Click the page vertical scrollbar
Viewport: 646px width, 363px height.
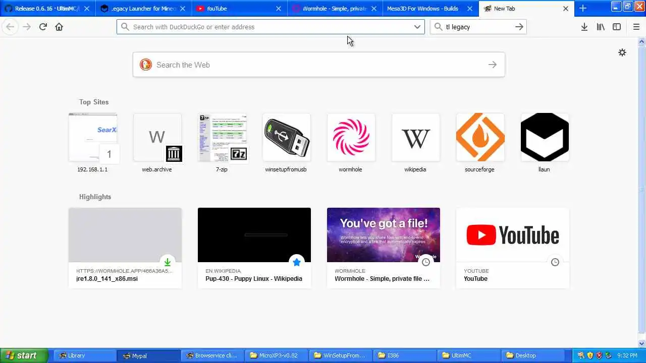click(x=642, y=189)
